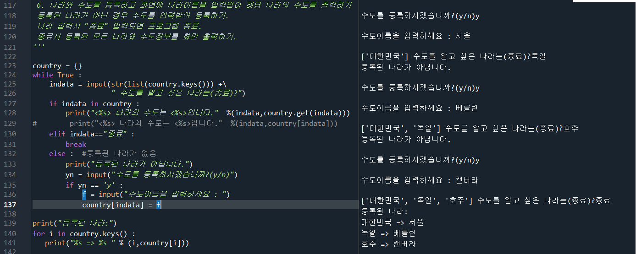Viewport: 636px width, 254px height.
Task: Click console output '독일 => 베를린'
Action: (x=388, y=233)
